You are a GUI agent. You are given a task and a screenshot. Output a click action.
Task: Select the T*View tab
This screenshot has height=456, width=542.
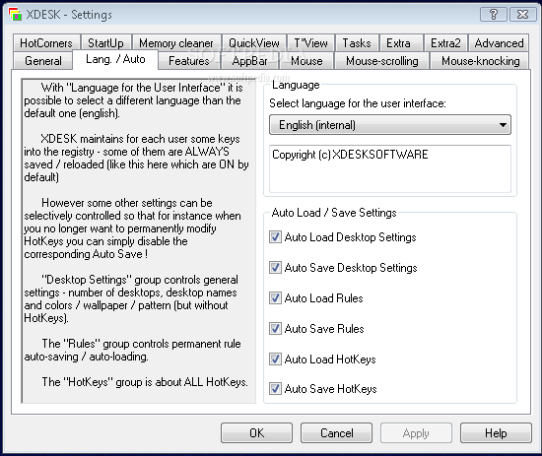click(310, 43)
